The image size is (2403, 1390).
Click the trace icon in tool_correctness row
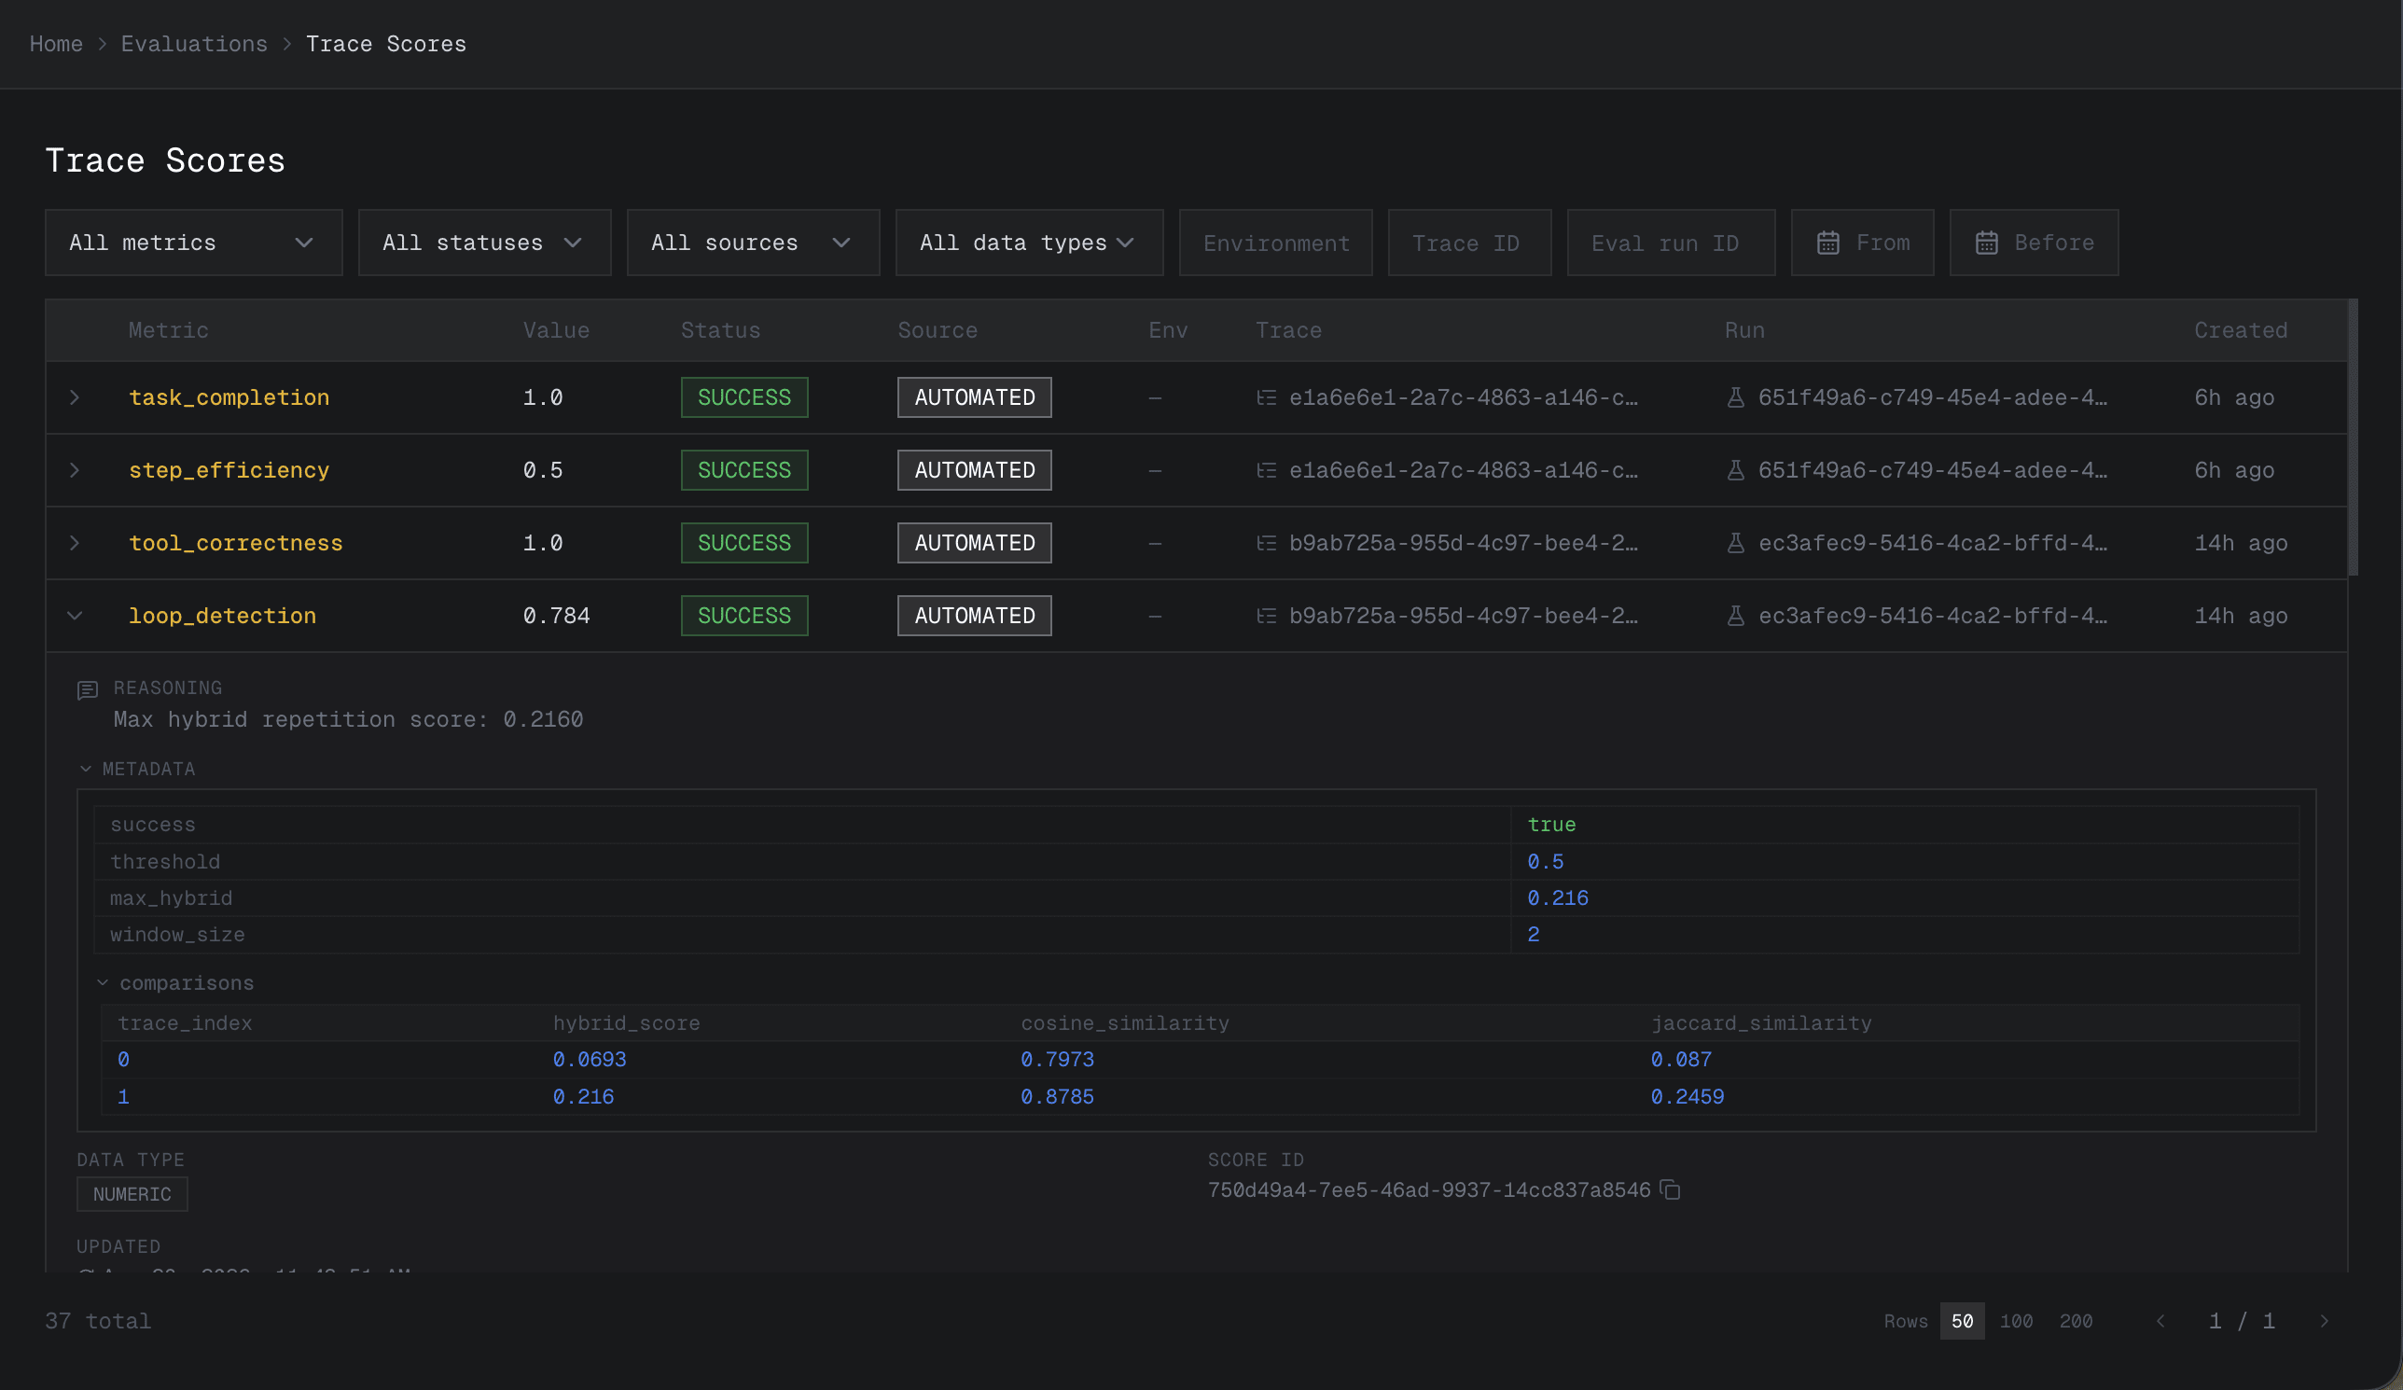1267,544
